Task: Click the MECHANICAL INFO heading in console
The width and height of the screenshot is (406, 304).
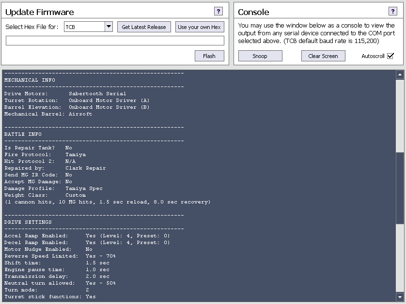Action: tap(30, 80)
